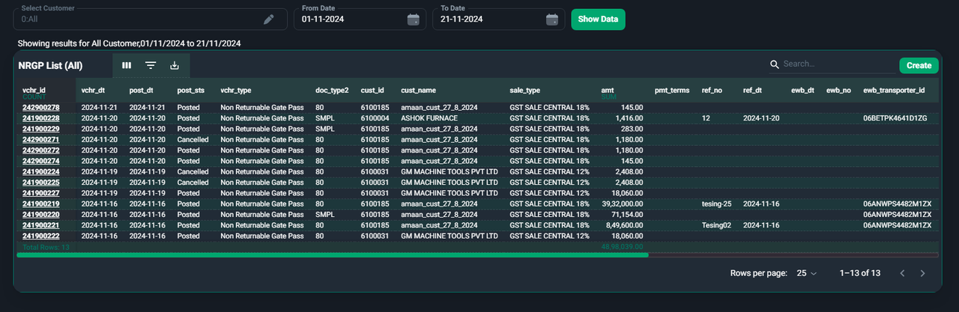The width and height of the screenshot is (959, 312).
Task: Open voucher link 242900278
Action: (41, 108)
